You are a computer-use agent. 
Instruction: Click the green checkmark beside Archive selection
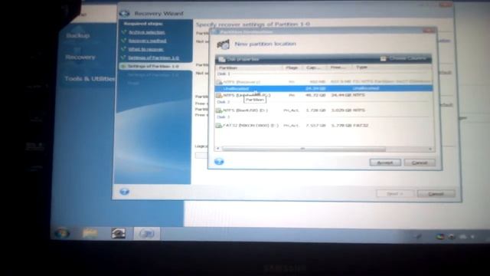coord(124,32)
